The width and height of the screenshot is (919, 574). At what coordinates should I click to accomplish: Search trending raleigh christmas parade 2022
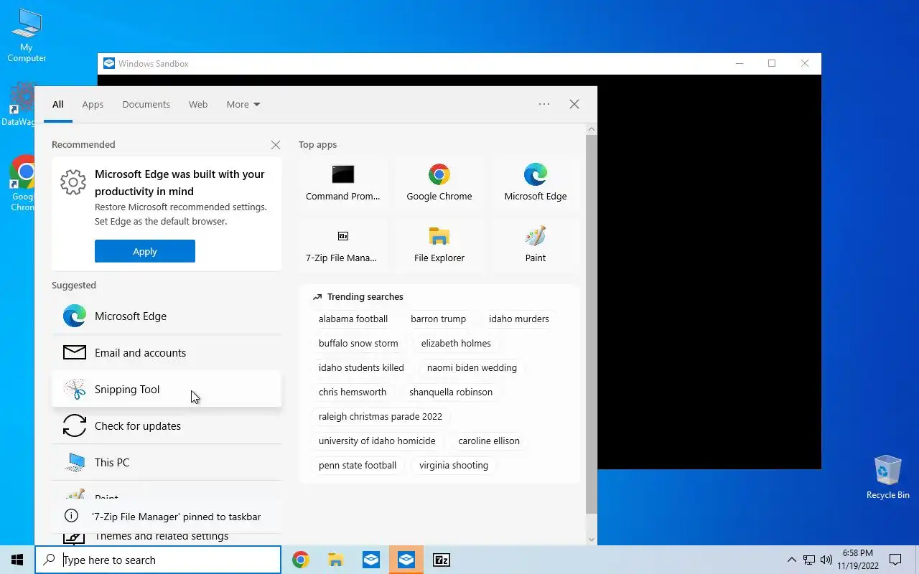[x=381, y=416]
